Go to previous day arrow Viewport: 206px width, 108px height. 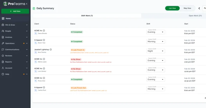point(199,8)
